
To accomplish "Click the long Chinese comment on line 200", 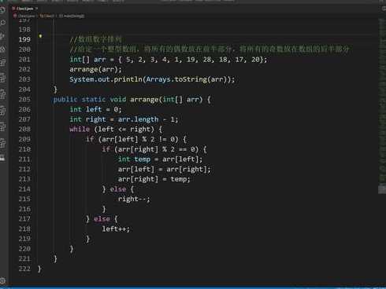I will pos(210,49).
